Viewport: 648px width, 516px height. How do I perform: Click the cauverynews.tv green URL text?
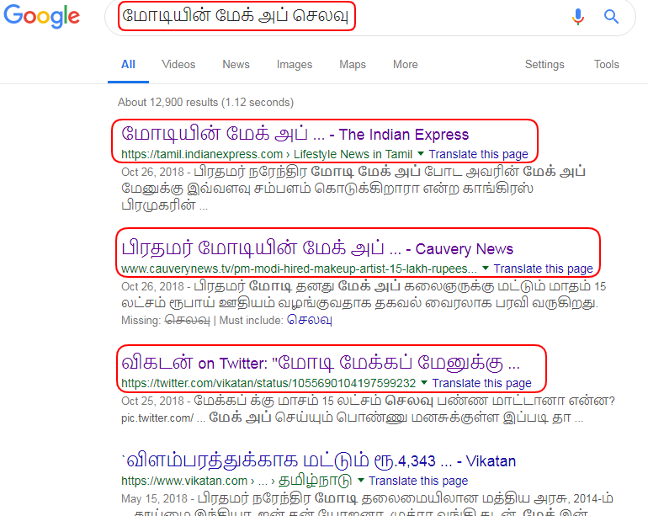(299, 269)
